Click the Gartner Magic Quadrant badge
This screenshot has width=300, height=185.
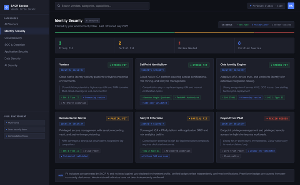[156, 97]
